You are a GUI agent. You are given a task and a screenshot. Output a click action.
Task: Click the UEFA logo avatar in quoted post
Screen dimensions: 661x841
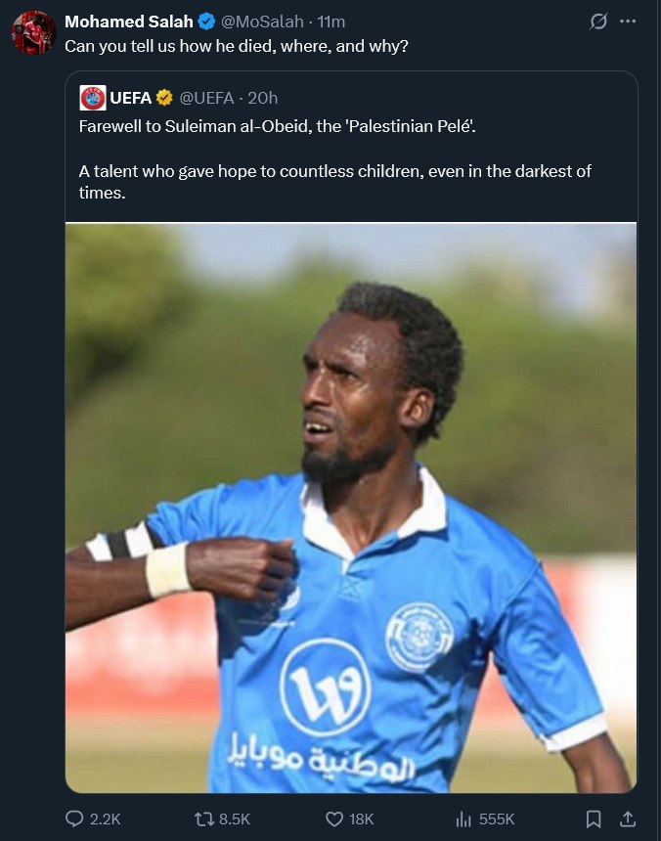93,98
